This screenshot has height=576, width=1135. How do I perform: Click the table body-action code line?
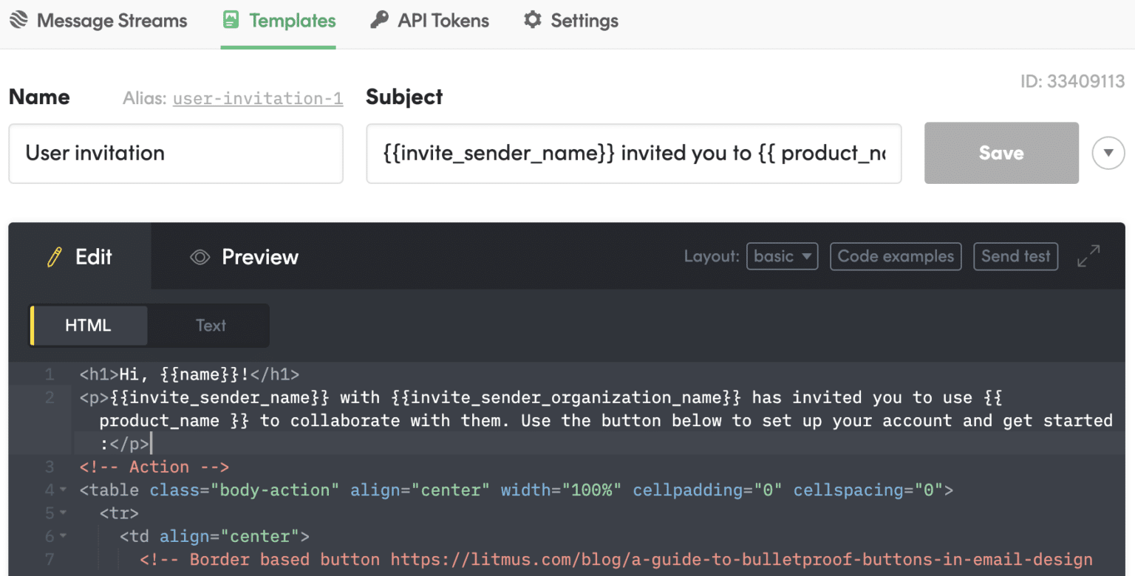(x=517, y=490)
